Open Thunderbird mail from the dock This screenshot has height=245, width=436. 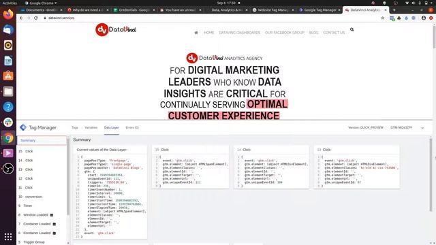pos(8,29)
